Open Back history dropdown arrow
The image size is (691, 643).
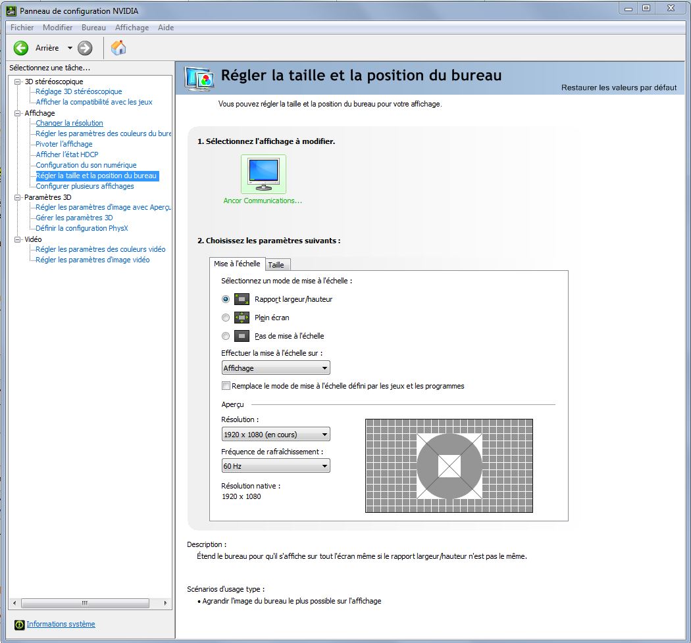click(70, 48)
